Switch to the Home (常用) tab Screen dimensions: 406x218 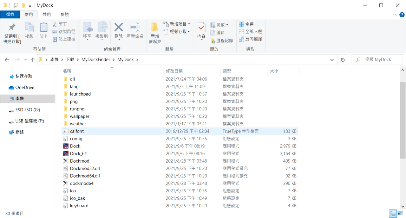click(29, 15)
